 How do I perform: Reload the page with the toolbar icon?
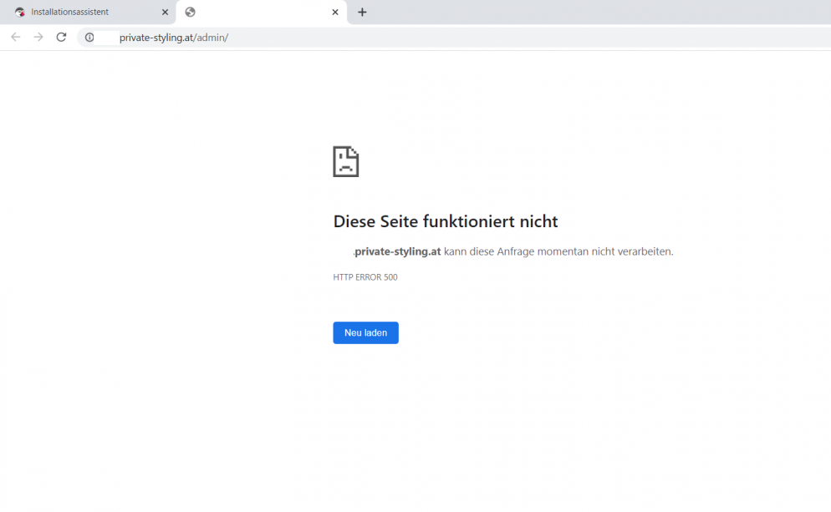[62, 37]
